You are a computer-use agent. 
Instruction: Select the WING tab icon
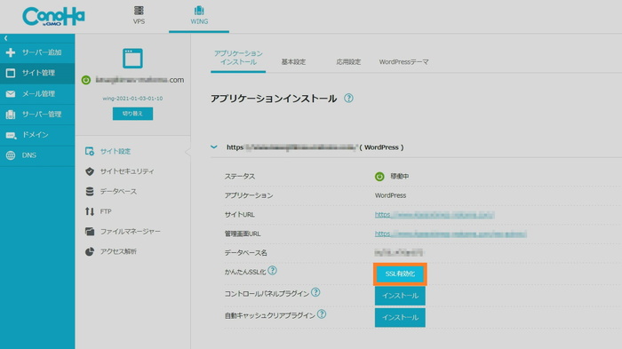coord(199,11)
